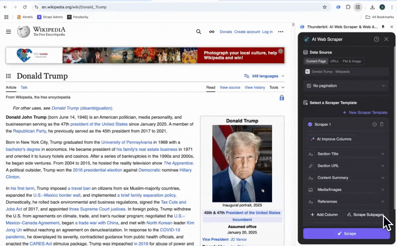397x246 pixels.
Task: Click the New Scraper Template link
Action: 365,112
